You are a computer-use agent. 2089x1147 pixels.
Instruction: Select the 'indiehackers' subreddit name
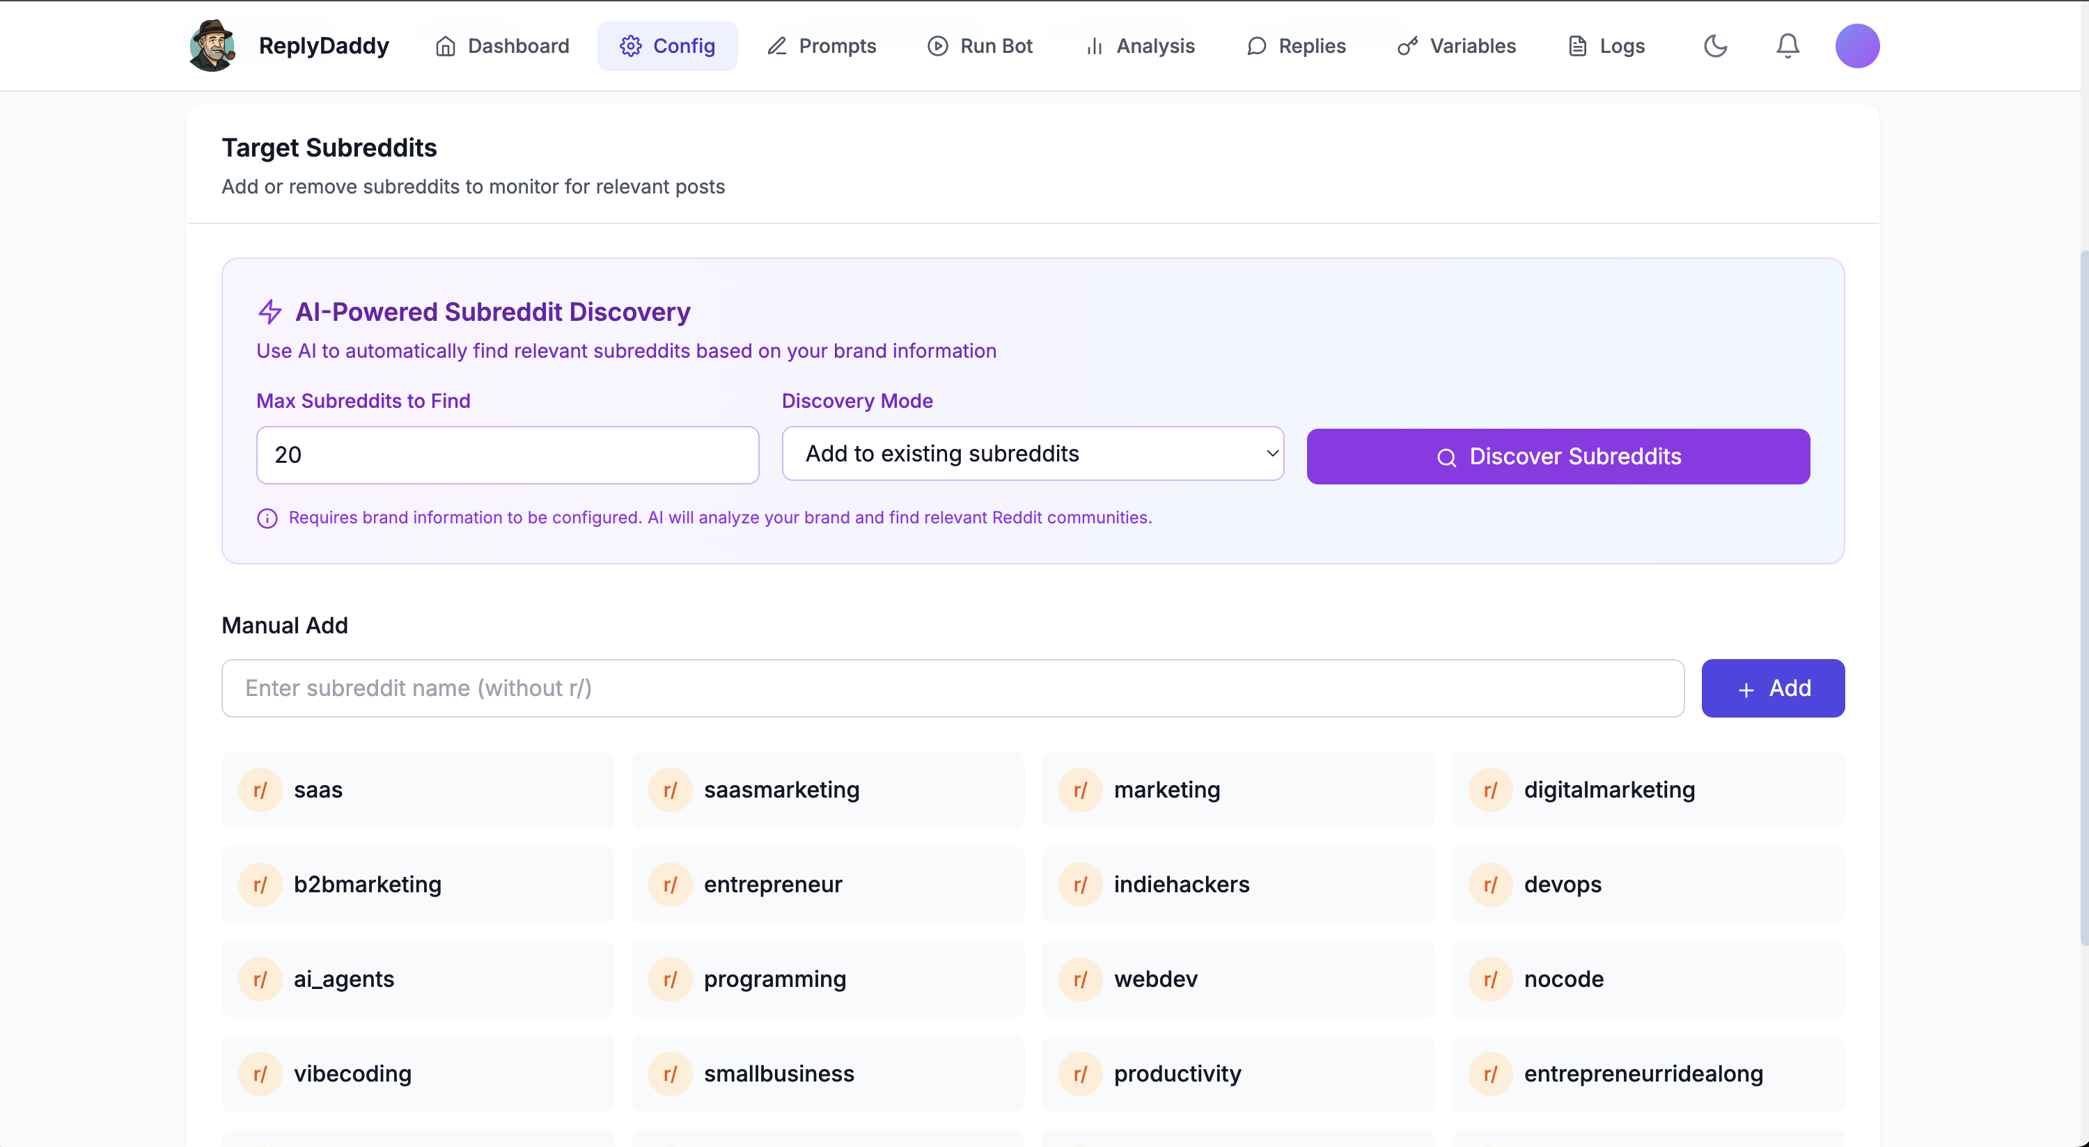(1182, 885)
